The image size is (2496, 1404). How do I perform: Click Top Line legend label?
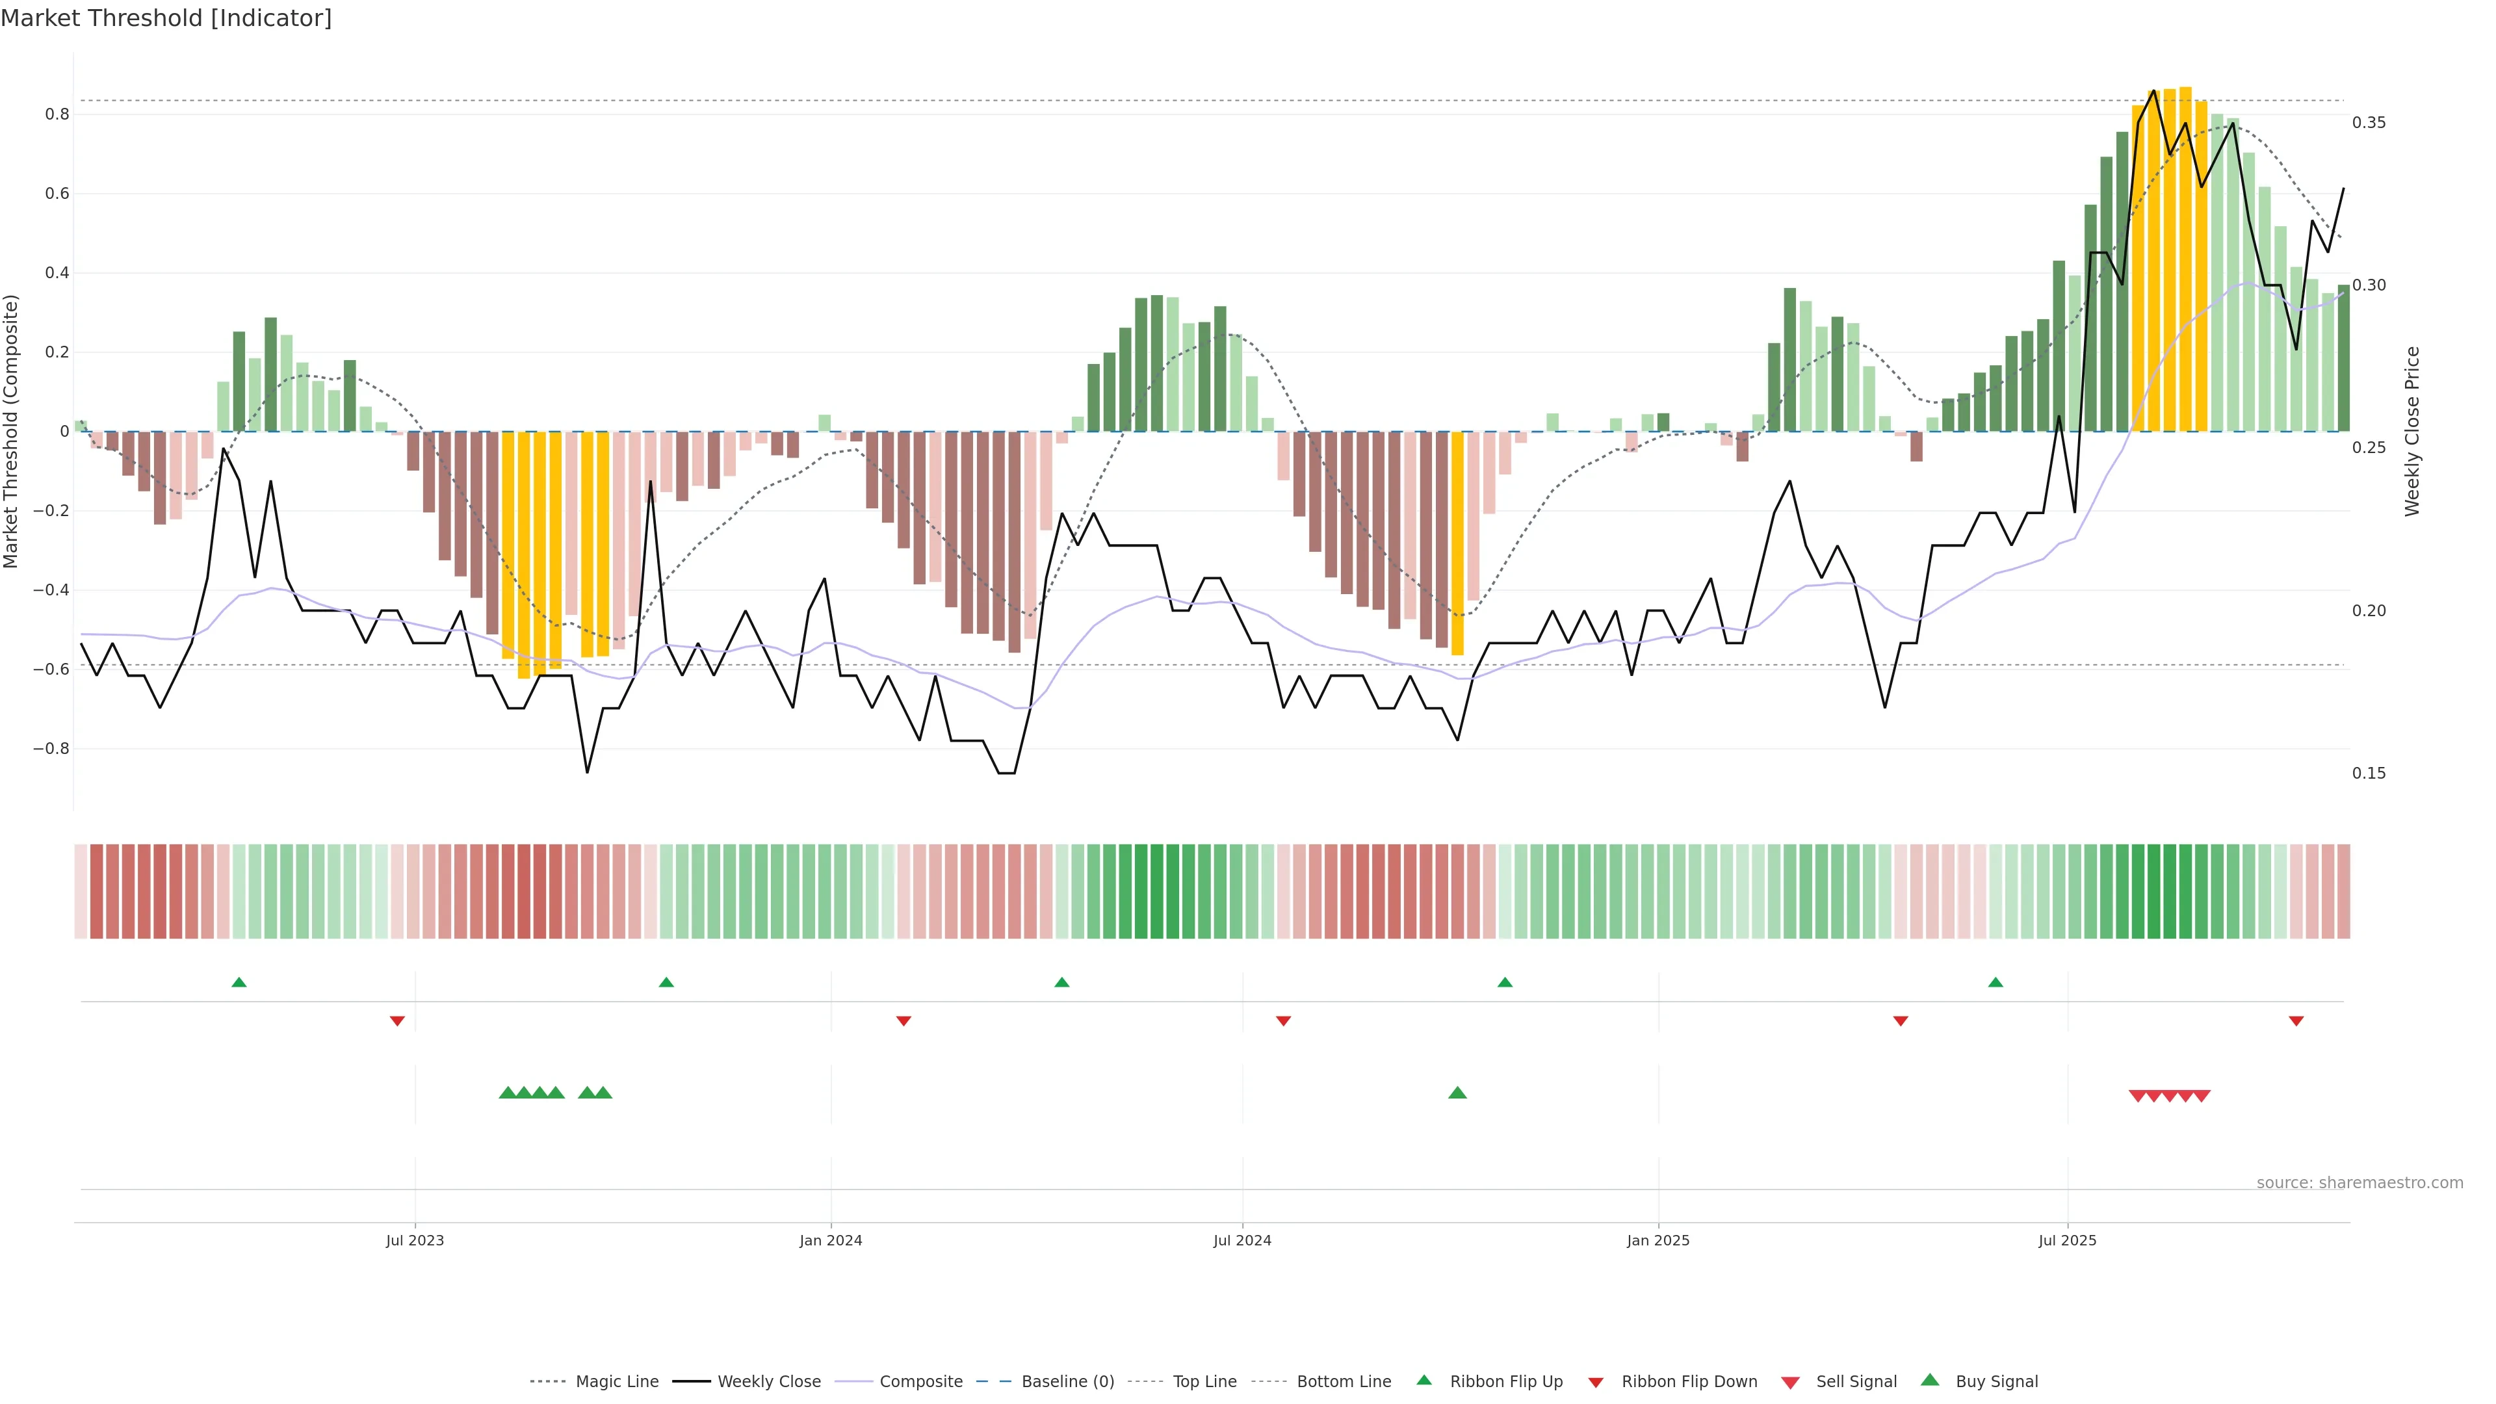[x=1204, y=1382]
